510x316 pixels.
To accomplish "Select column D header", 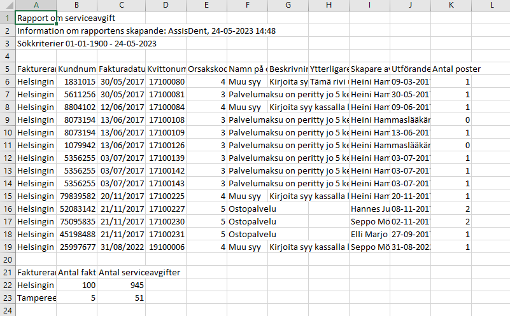I will (166, 5).
